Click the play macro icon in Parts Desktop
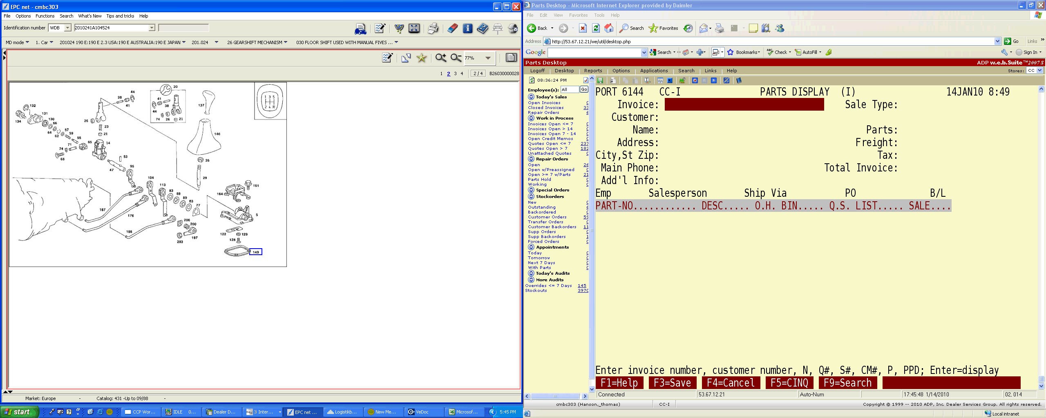Image resolution: width=1046 pixels, height=418 pixels. coord(713,80)
